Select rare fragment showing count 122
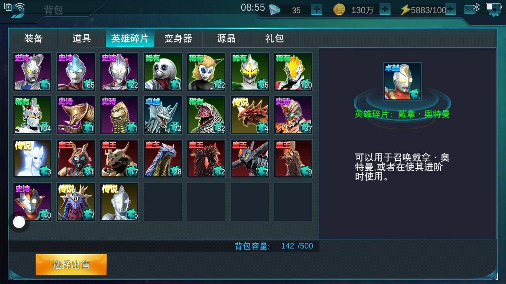This screenshot has height=284, width=506. 206,71
